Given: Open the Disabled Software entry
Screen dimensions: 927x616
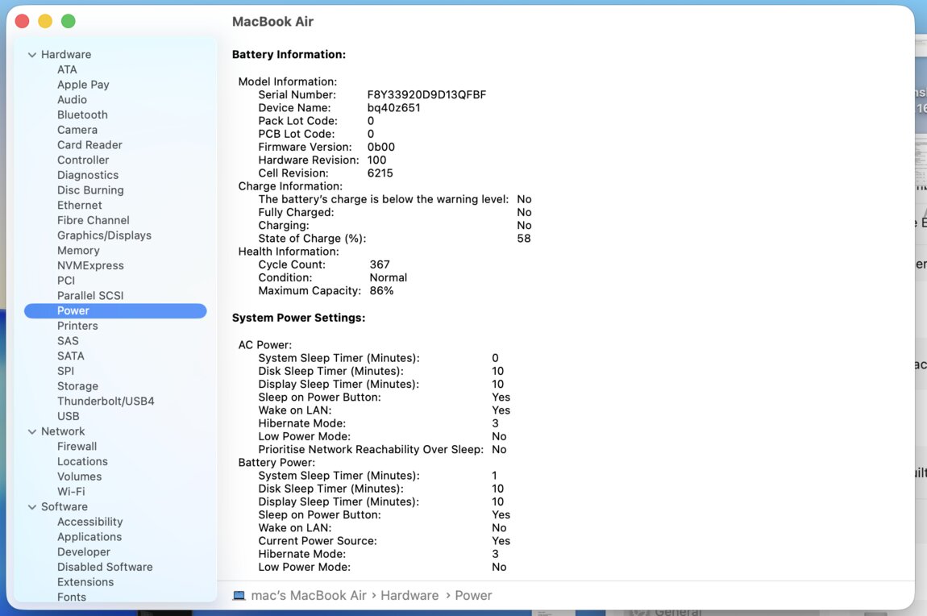Looking at the screenshot, I should pyautogui.click(x=105, y=567).
